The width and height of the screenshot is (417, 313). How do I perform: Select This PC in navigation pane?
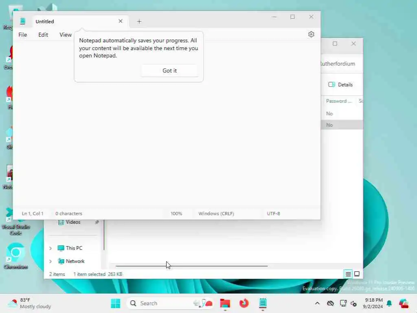click(74, 248)
